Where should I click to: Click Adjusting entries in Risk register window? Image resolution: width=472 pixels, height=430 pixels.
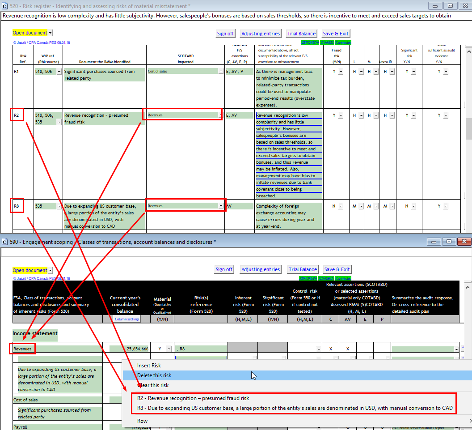coord(261,34)
